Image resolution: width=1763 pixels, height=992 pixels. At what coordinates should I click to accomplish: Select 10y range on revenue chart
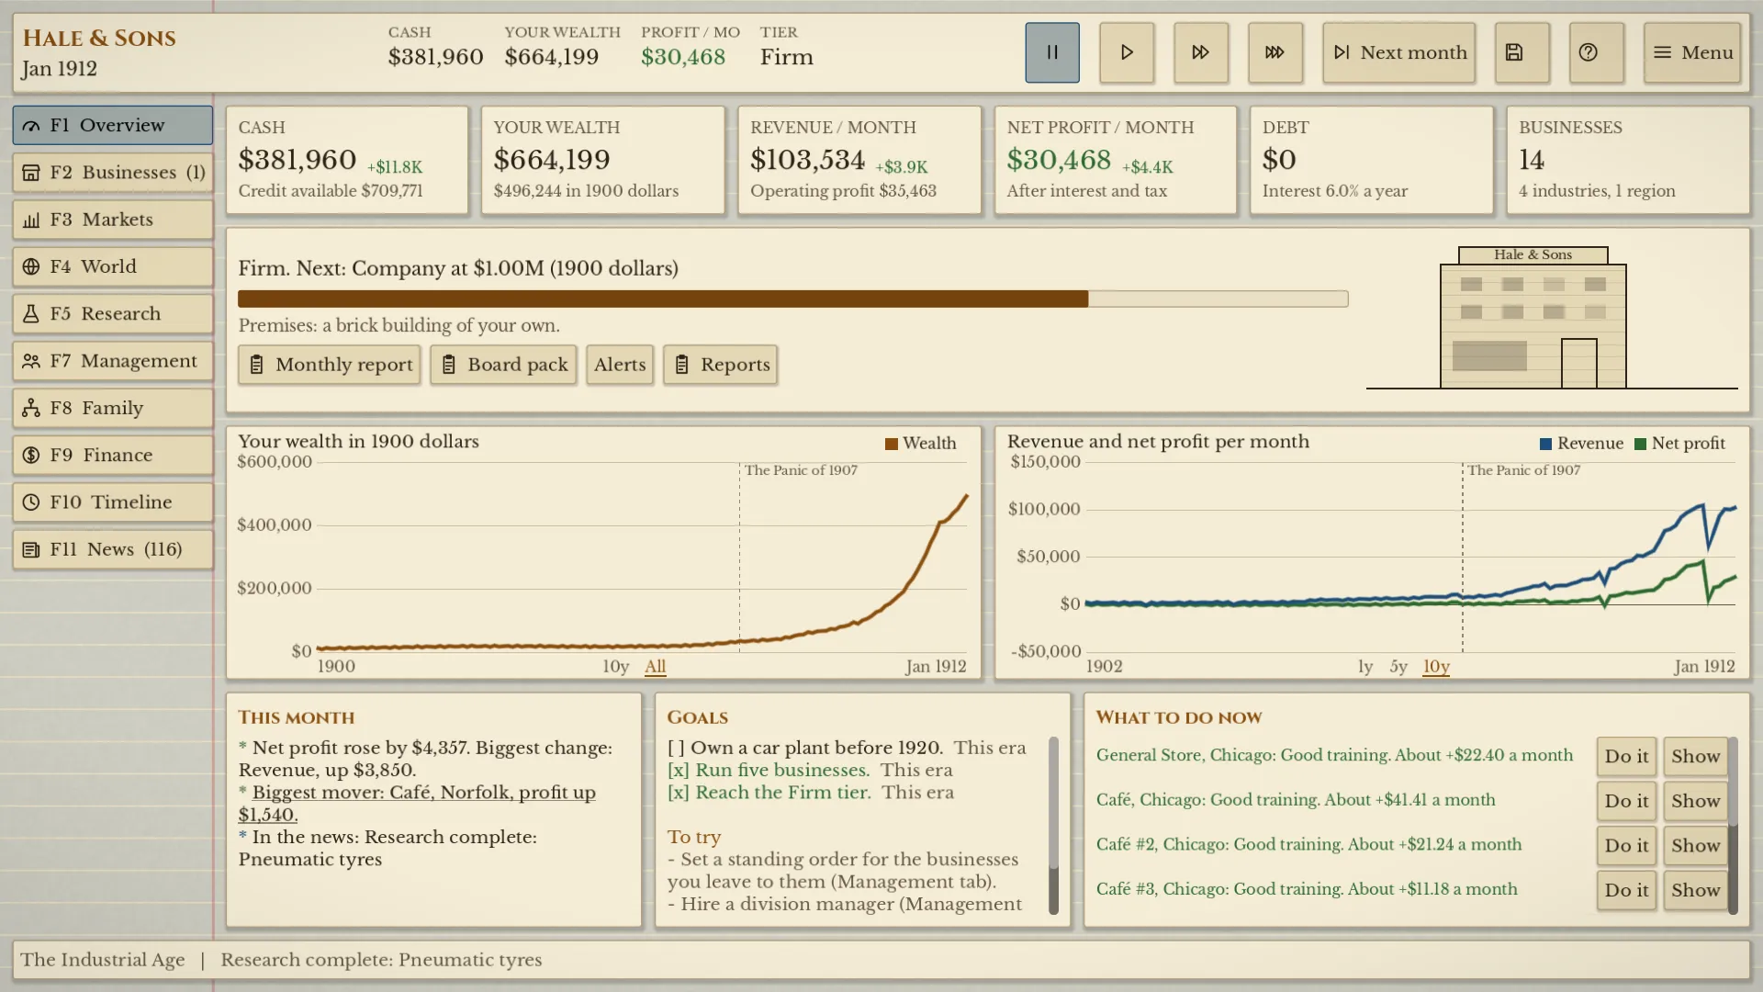[x=1436, y=667]
